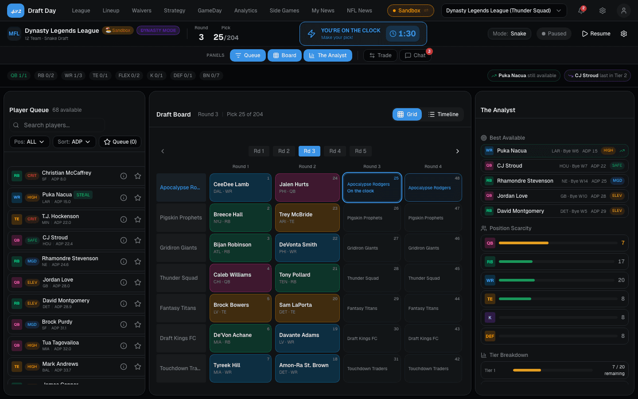Select Rhamondre Stevenson in Best Available
Screen dimensions: 638x399
pos(555,181)
